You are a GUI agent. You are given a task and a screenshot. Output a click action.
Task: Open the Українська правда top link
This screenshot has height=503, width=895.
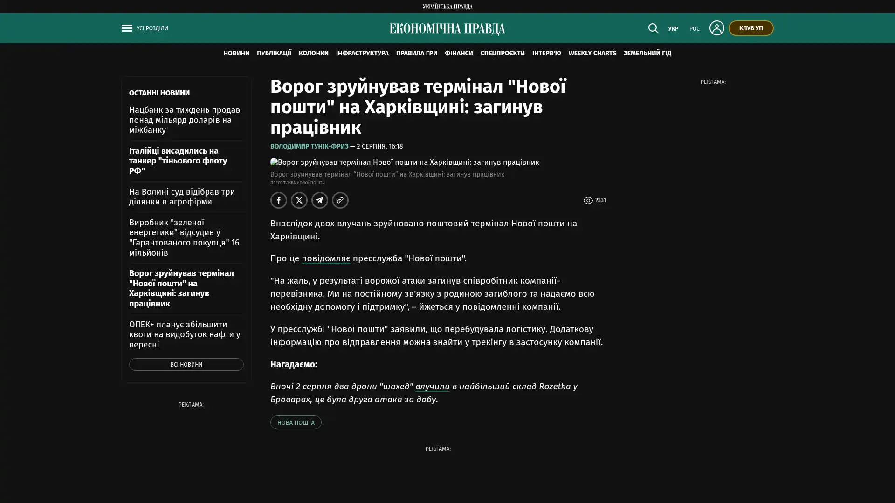447,7
